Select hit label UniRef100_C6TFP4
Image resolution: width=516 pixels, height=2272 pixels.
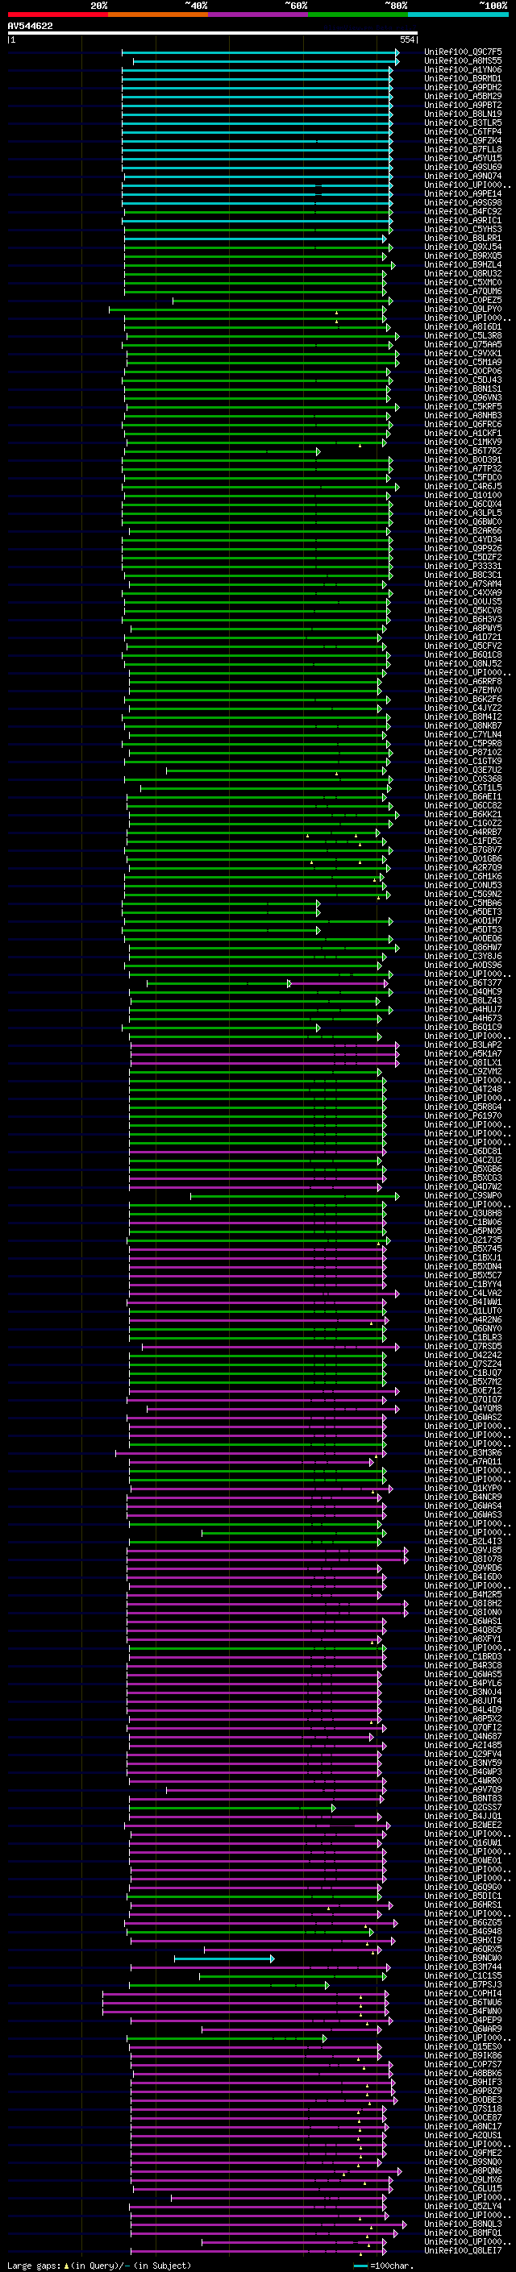(463, 131)
